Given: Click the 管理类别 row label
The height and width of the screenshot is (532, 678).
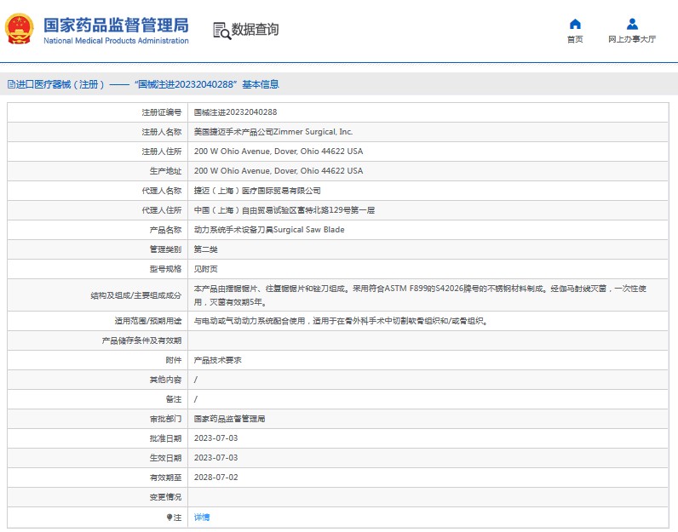Looking at the screenshot, I should point(165,249).
